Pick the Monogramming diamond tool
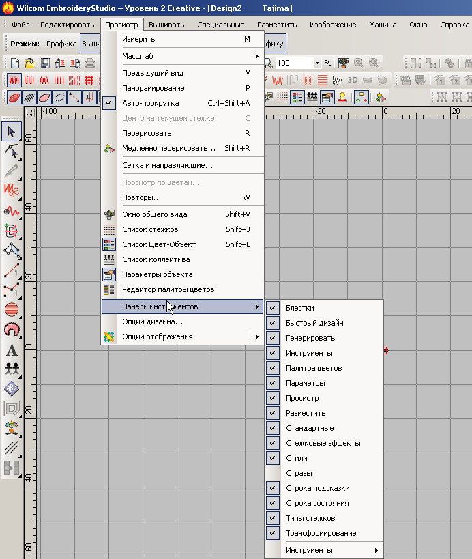 (12, 388)
